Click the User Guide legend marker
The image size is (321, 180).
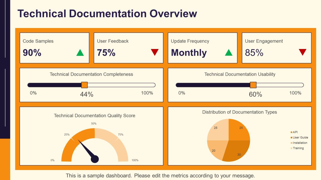(291, 137)
